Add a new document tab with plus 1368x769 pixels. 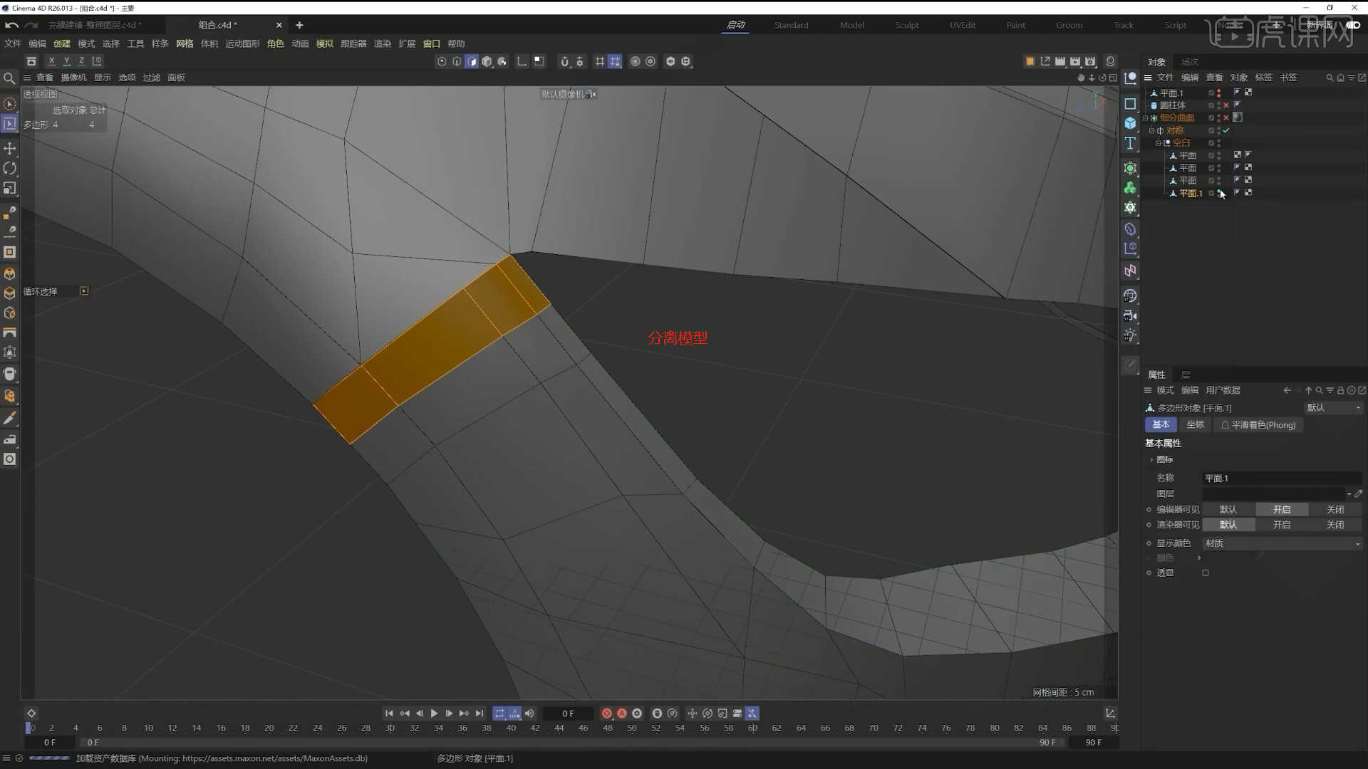(x=299, y=25)
